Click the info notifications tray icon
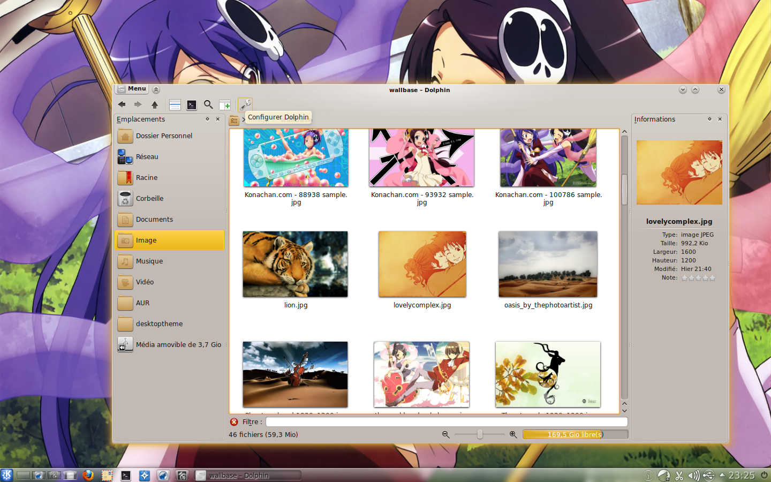 [x=648, y=476]
